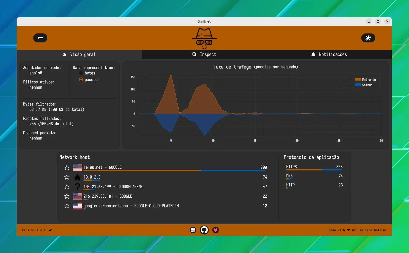Star the 104.21.68.199 CLOUDFLARENET host

click(x=67, y=187)
